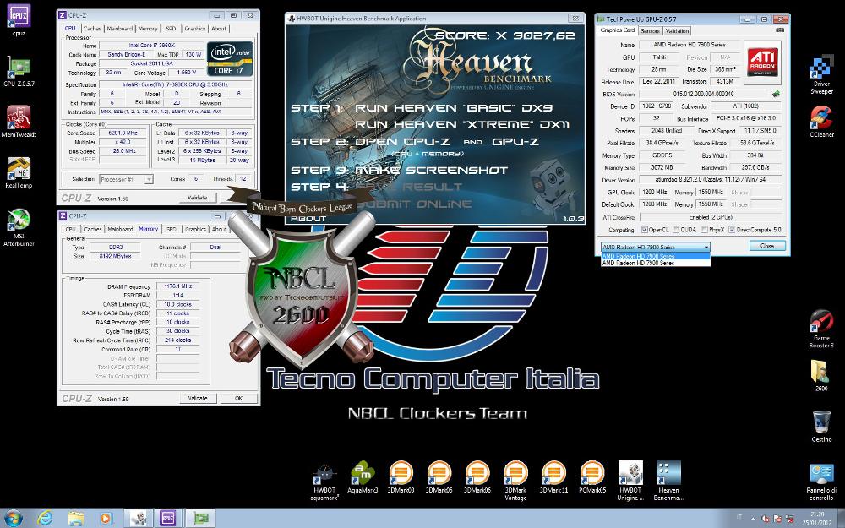Open Graphics tab in top CPU-Z window

tap(194, 29)
